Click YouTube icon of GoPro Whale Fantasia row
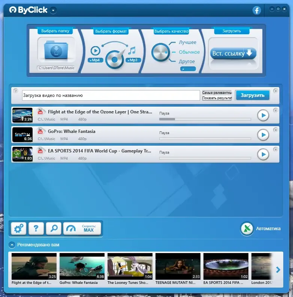This screenshot has height=297, width=293. (x=40, y=131)
